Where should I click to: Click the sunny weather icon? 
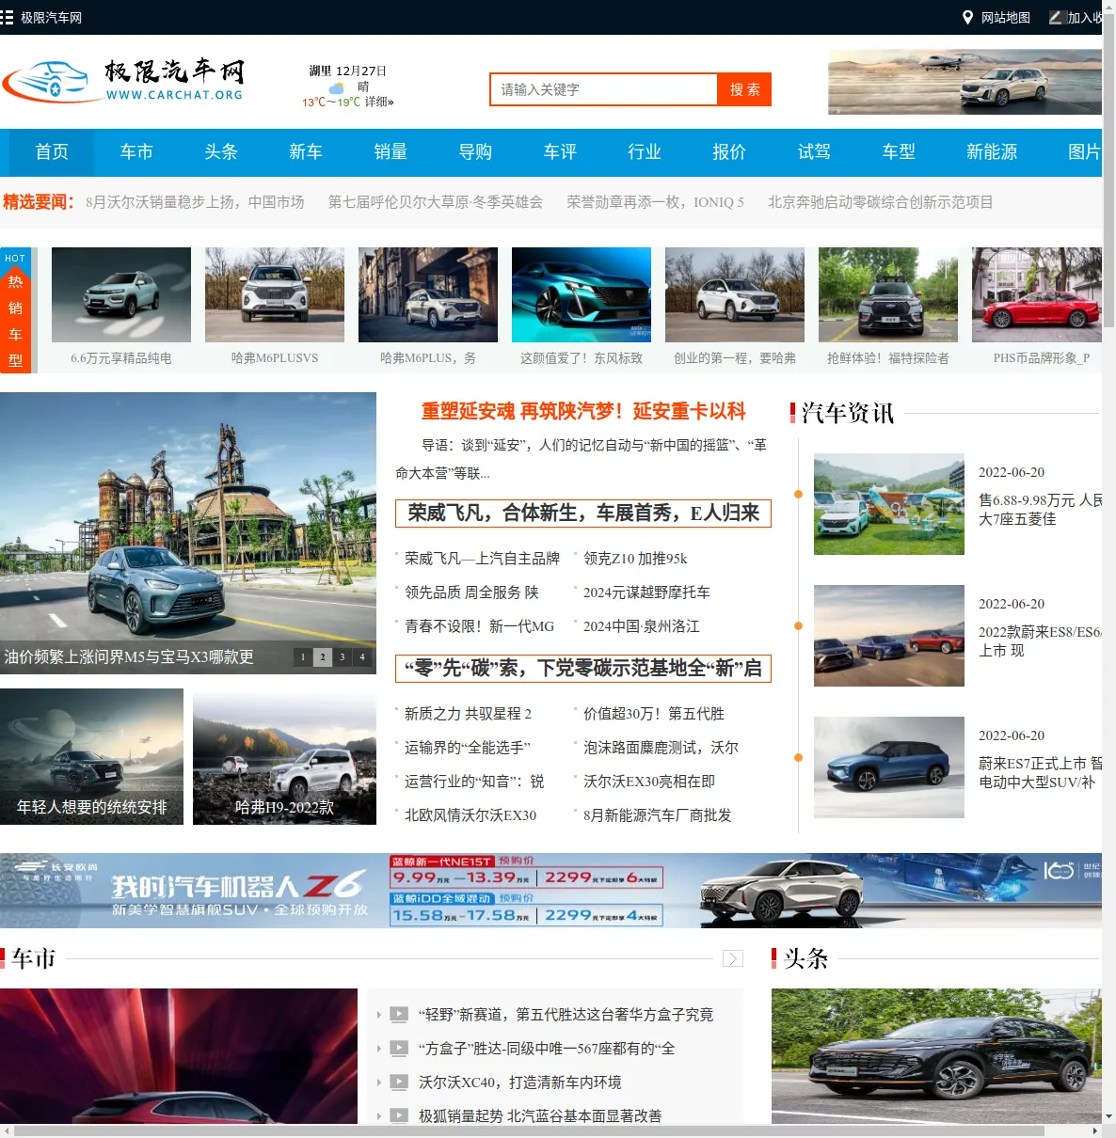(x=336, y=87)
